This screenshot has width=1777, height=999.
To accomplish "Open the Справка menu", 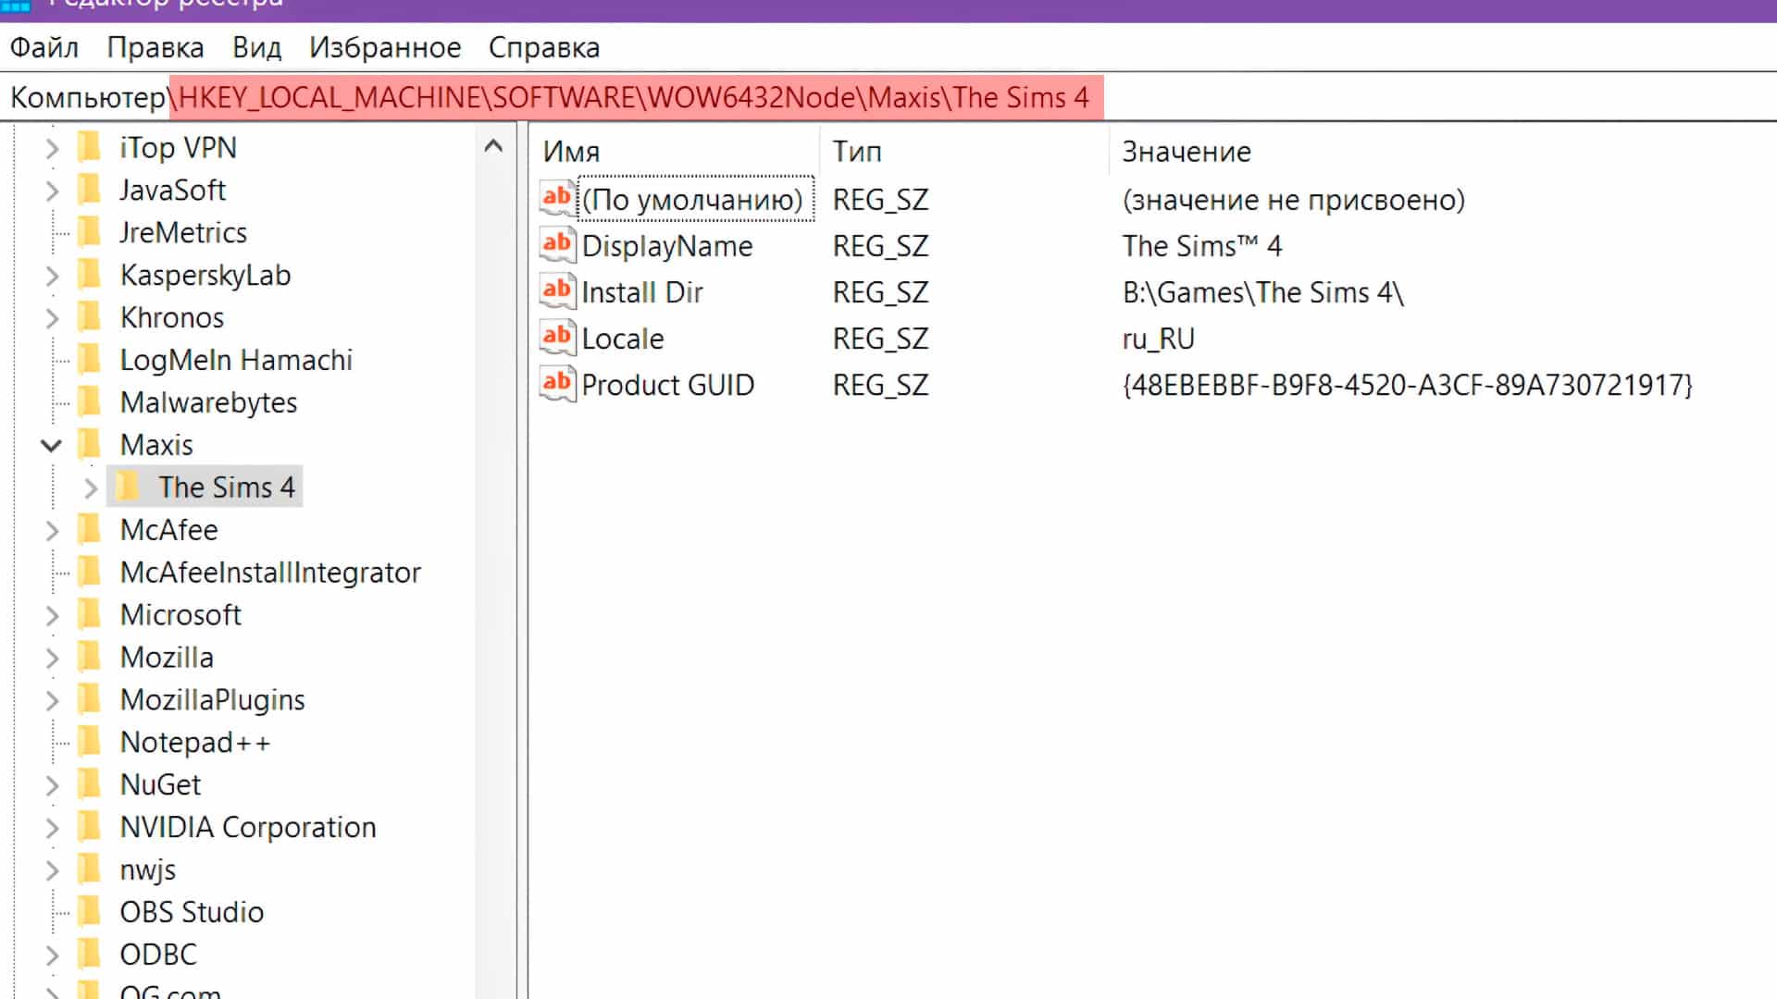I will click(x=543, y=47).
